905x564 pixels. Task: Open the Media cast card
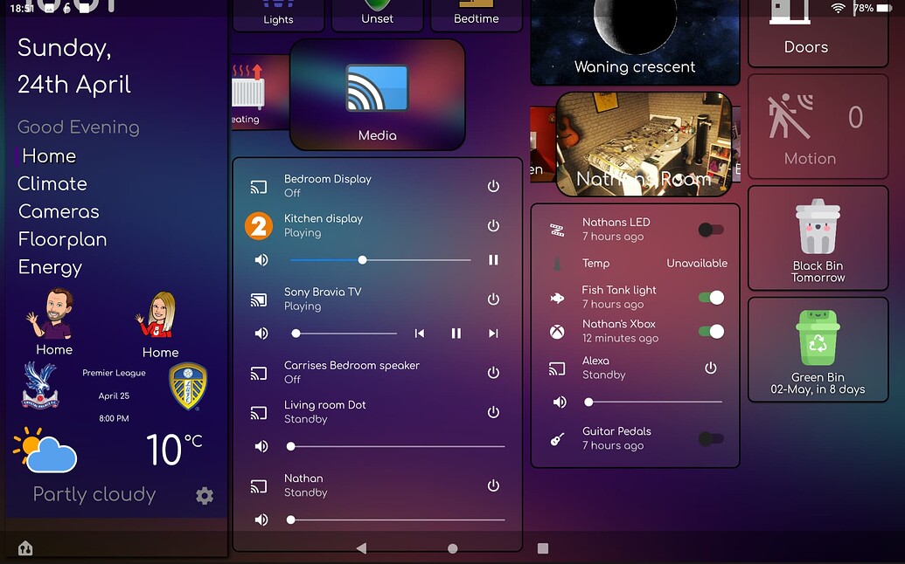tap(377, 95)
